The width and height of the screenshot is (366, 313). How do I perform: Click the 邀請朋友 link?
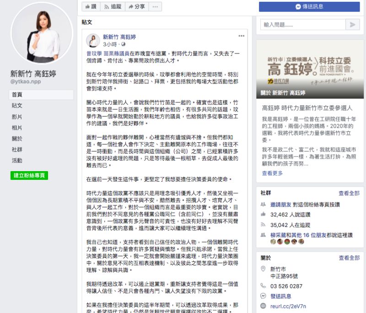coord(280,205)
